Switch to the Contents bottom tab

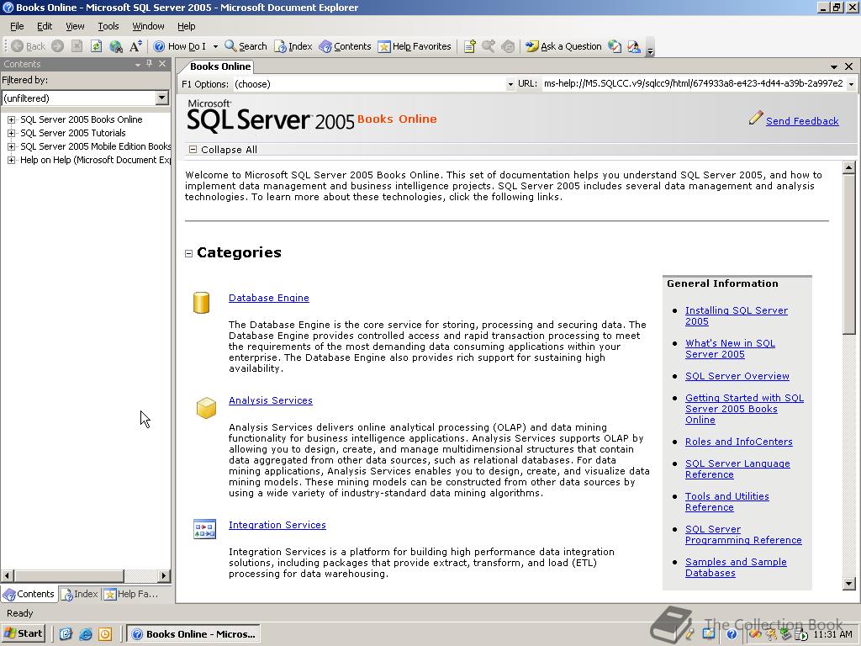tap(29, 594)
